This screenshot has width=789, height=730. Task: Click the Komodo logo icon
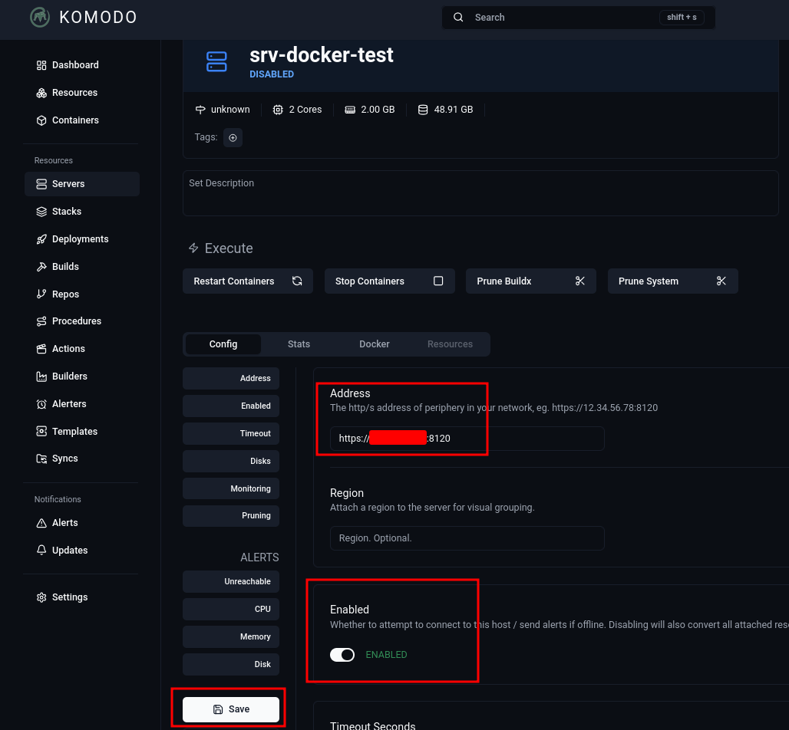[40, 17]
